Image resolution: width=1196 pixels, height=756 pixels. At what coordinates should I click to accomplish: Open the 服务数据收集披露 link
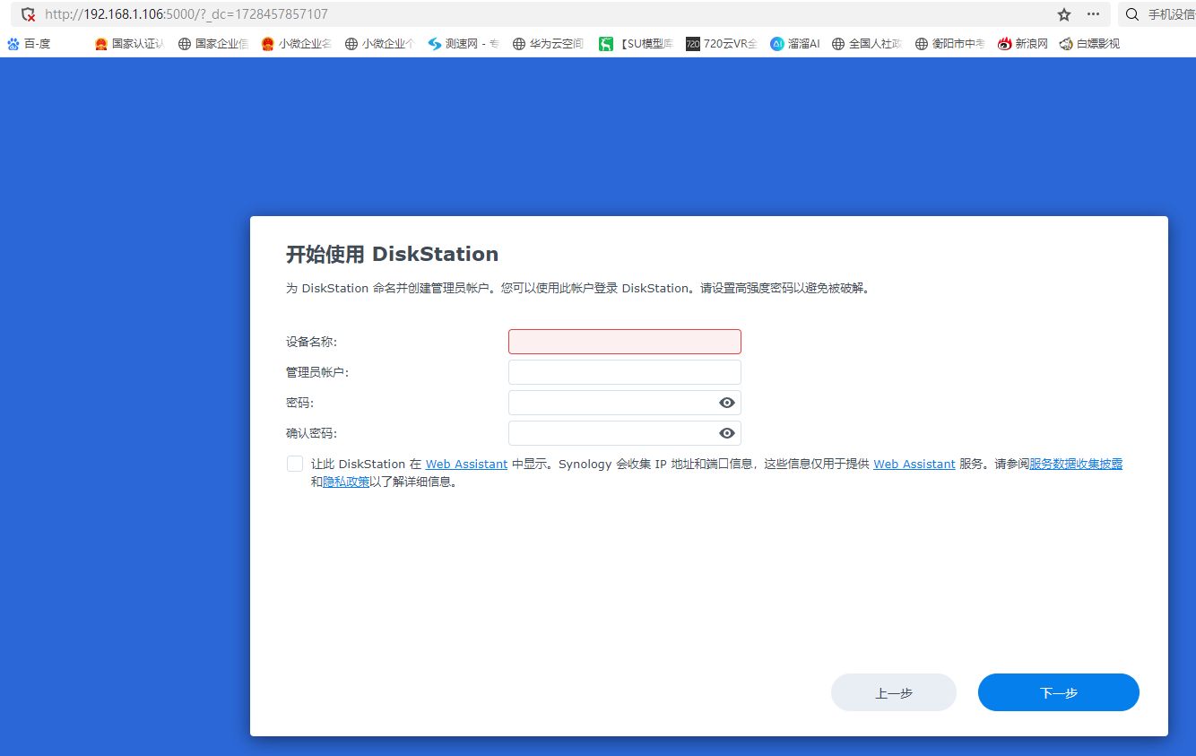coord(1076,464)
